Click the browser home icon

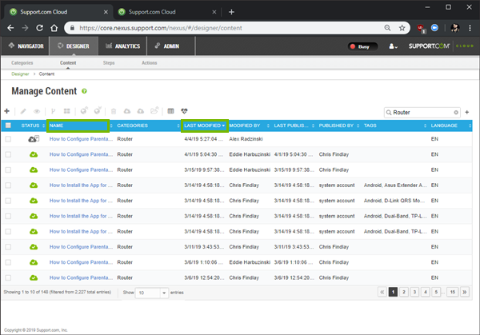point(54,28)
